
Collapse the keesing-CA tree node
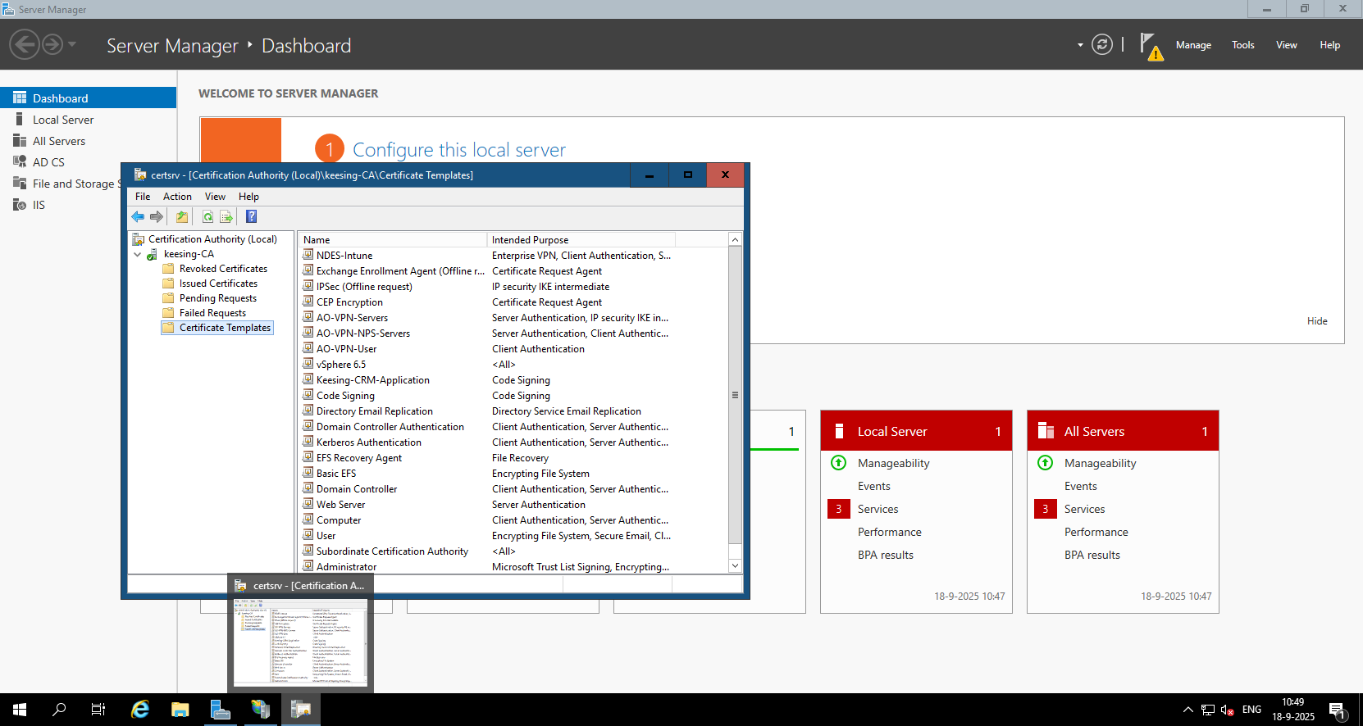(137, 255)
